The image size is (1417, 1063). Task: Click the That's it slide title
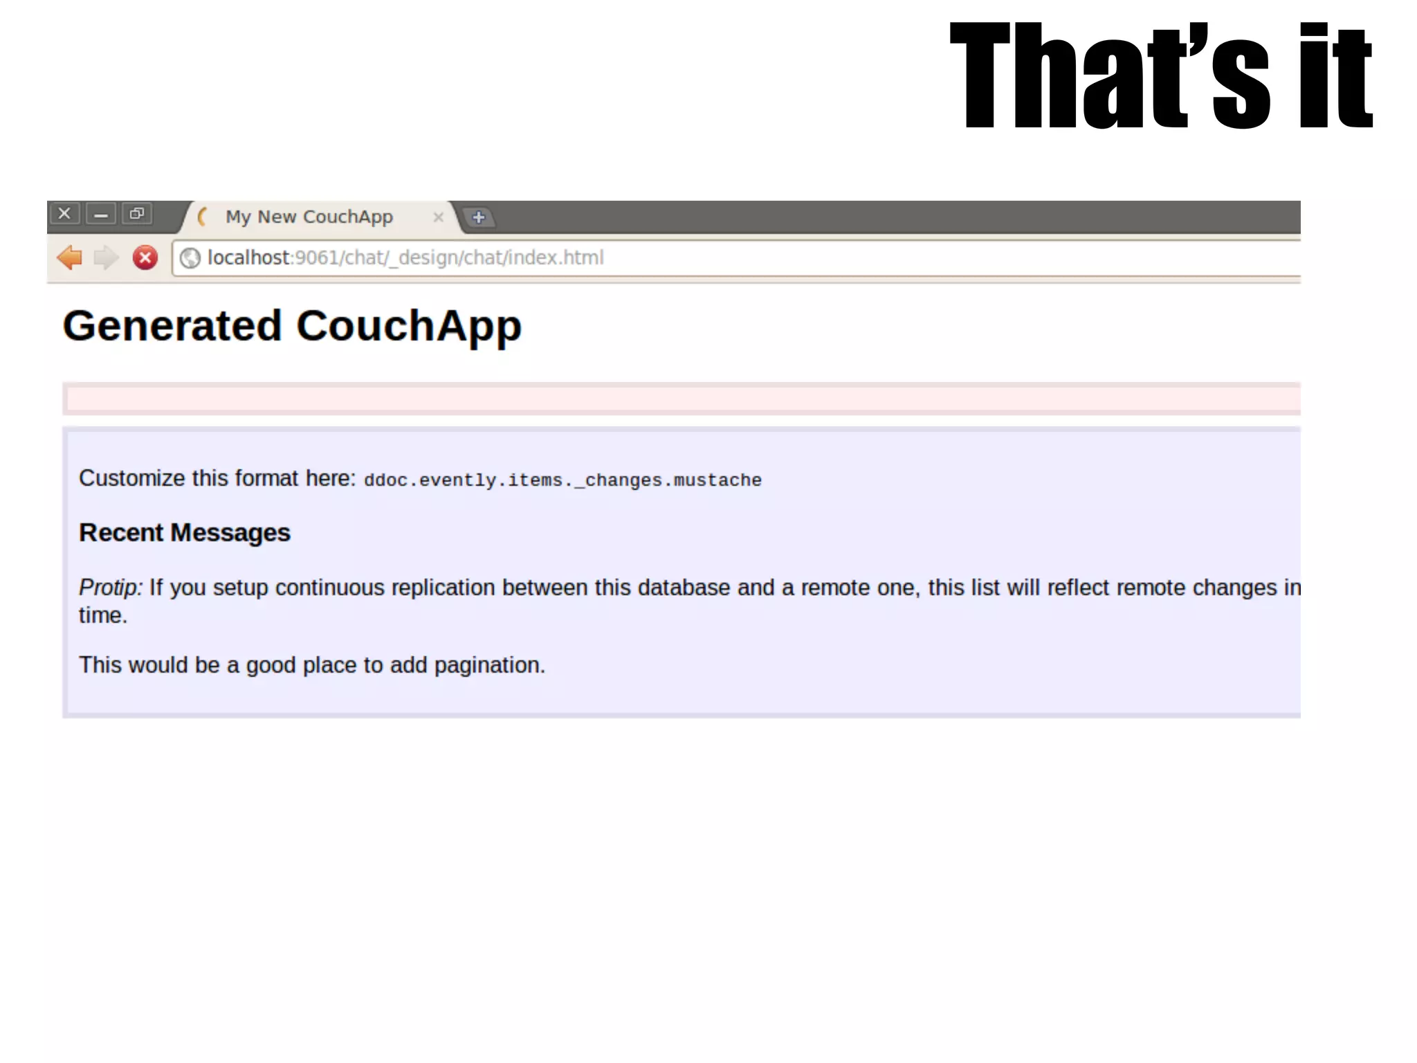pyautogui.click(x=1160, y=76)
